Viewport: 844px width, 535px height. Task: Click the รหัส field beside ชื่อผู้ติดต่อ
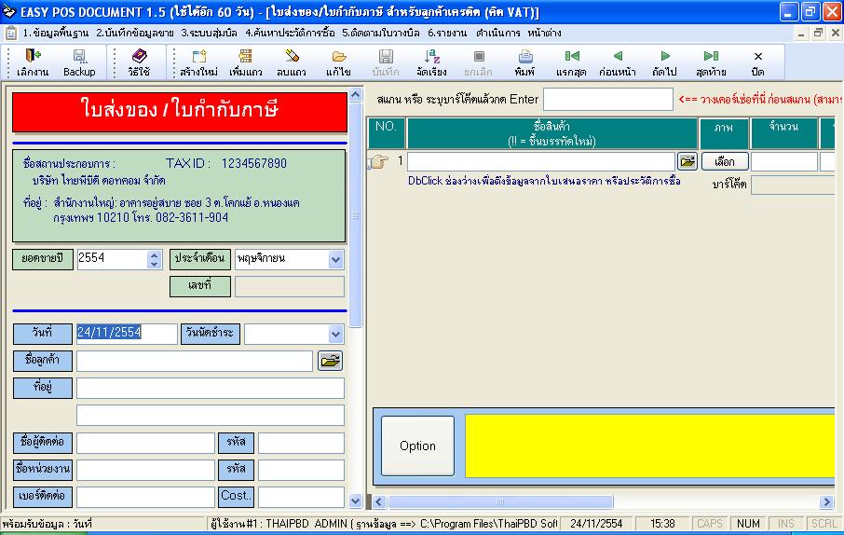pos(302,443)
